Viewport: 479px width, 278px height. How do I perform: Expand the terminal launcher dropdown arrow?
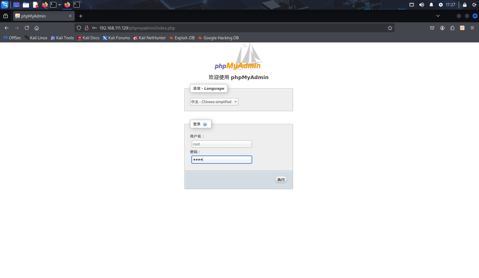coord(60,5)
